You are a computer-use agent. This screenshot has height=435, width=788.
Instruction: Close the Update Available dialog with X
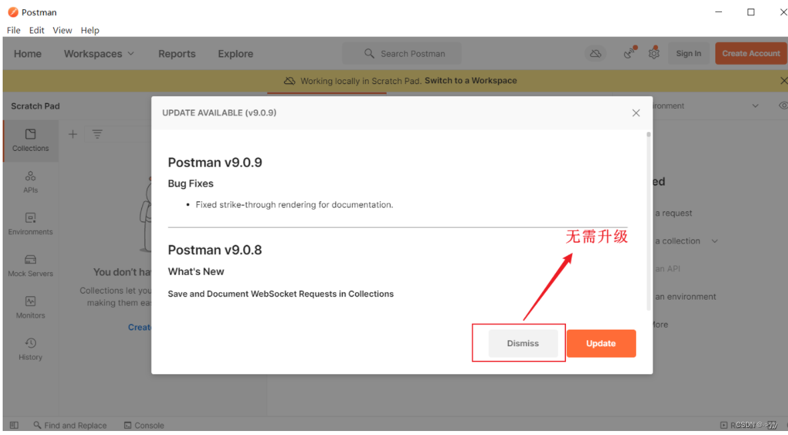[x=636, y=113]
